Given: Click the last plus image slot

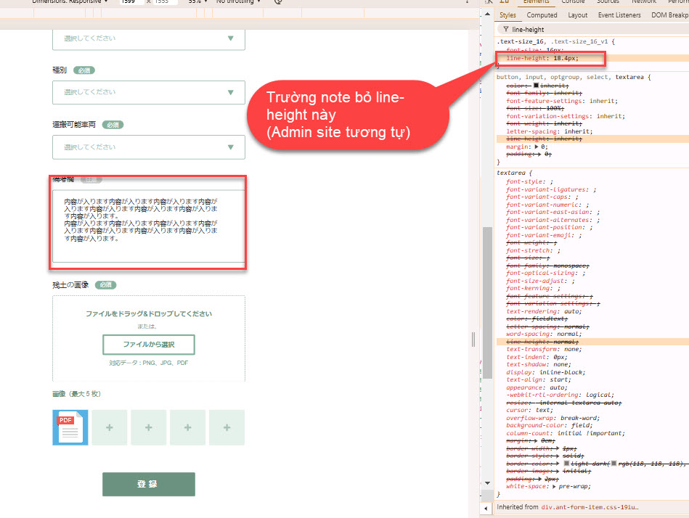Looking at the screenshot, I should 227,427.
